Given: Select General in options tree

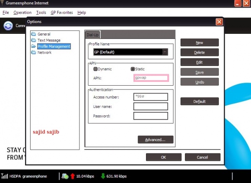Looking at the screenshot, I should pos(44,34).
